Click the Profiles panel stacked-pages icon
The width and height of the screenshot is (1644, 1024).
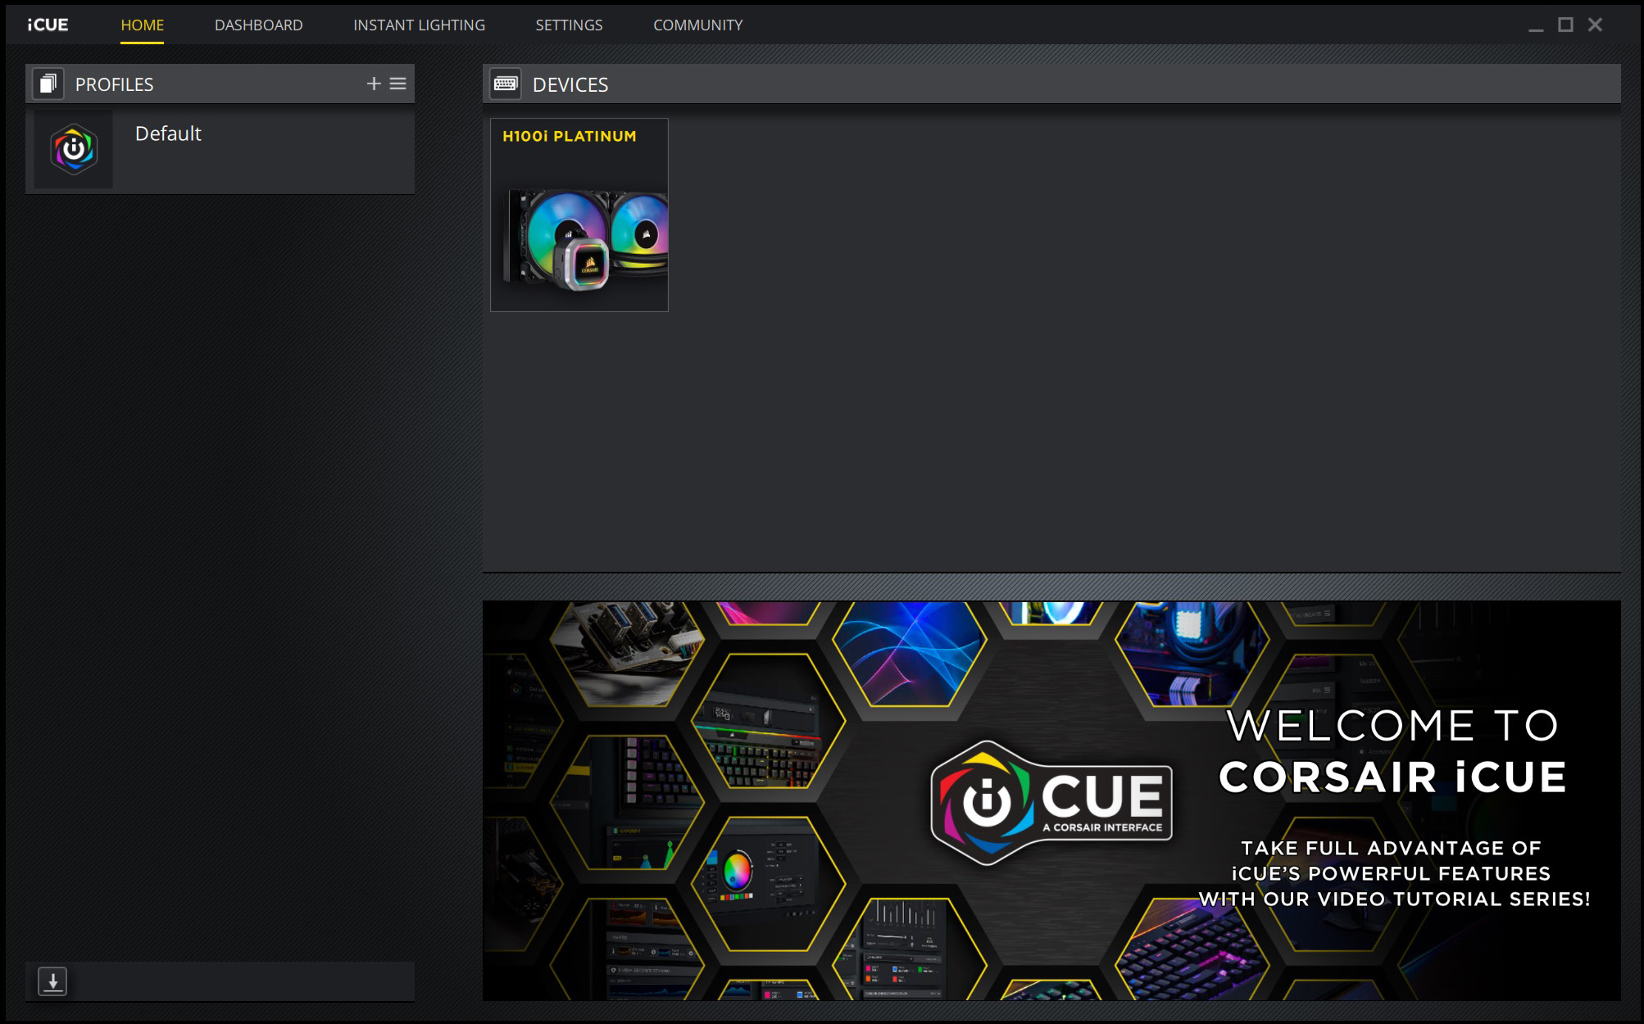point(48,84)
